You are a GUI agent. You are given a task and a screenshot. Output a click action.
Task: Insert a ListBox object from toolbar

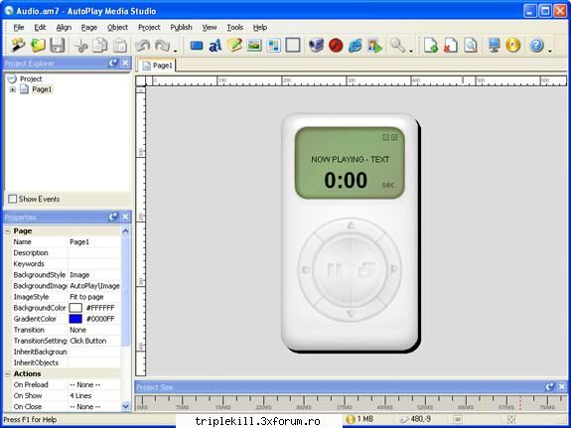(x=273, y=46)
